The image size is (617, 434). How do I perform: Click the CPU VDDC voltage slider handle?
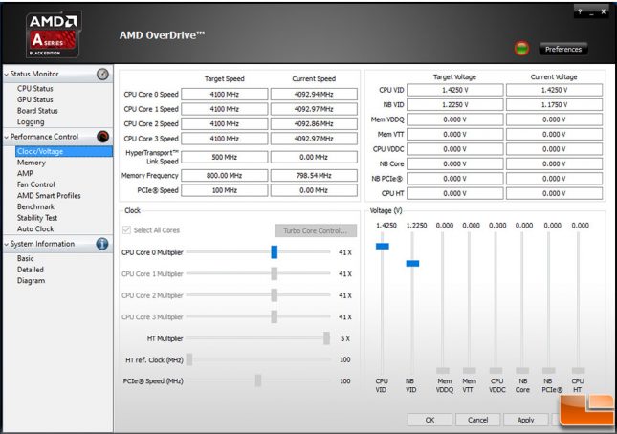click(x=496, y=370)
